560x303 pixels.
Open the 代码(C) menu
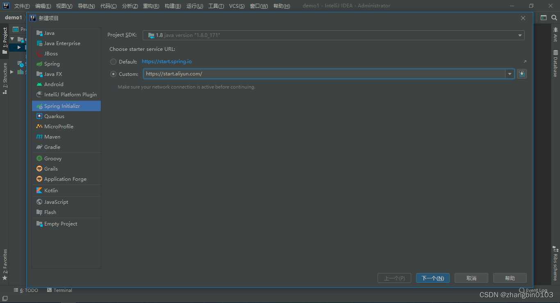[108, 6]
